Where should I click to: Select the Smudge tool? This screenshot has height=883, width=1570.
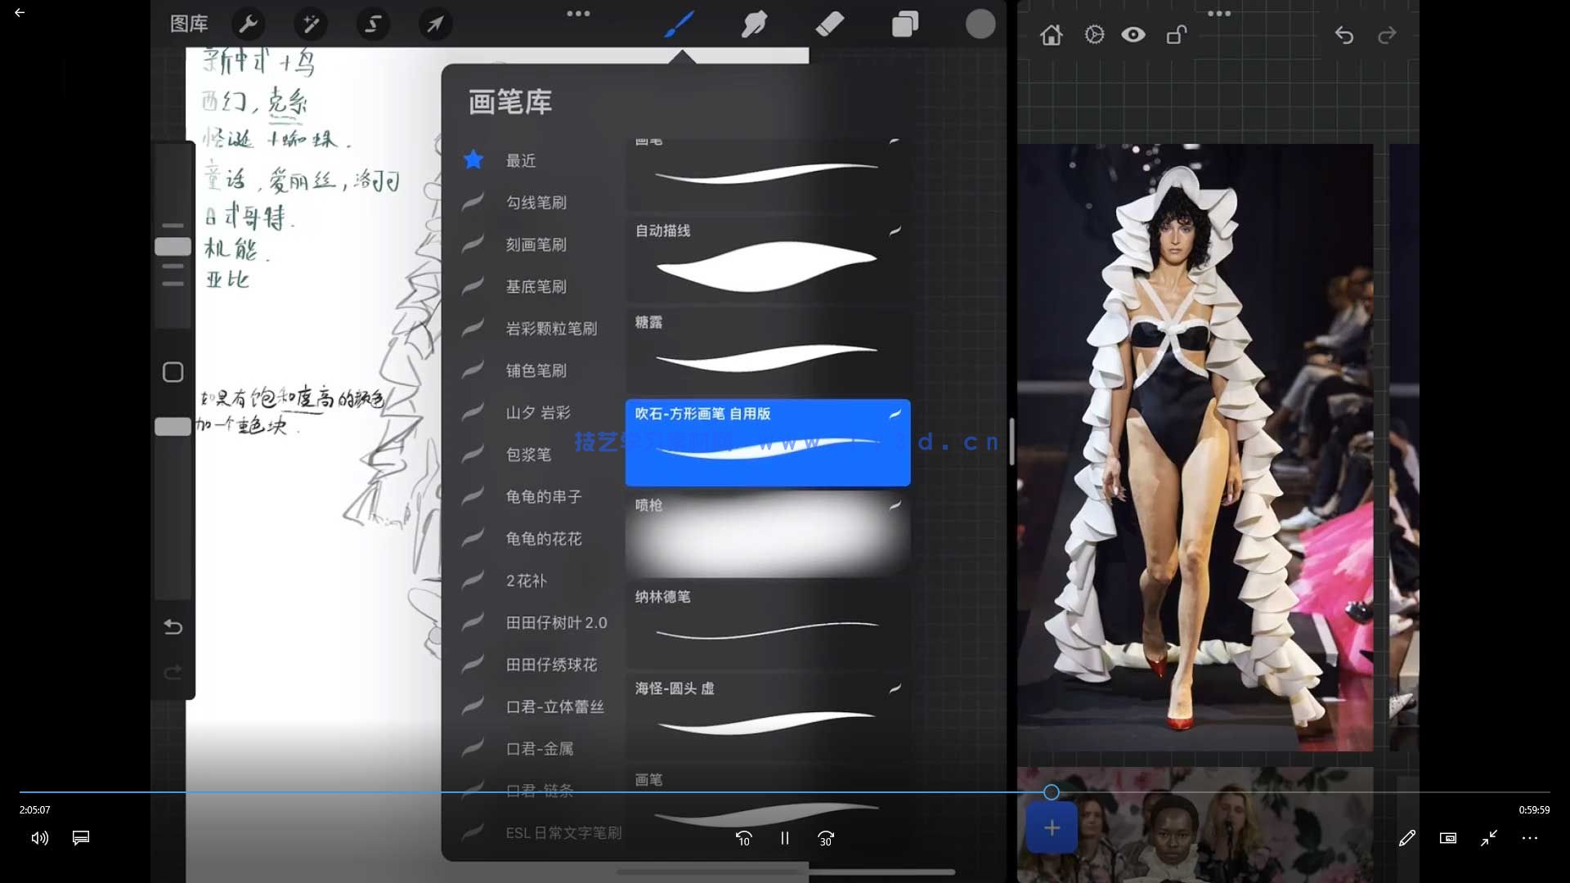[x=754, y=24]
